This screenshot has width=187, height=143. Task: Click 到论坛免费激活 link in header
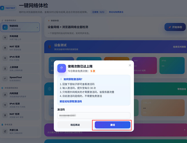[116, 12]
